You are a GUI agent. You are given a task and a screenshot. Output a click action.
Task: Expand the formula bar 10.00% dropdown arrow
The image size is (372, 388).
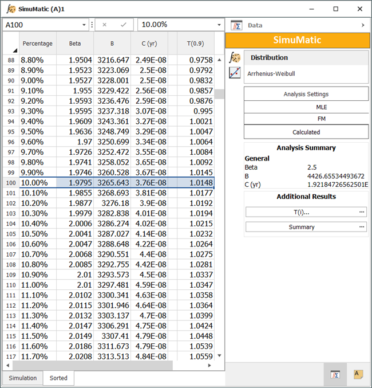coord(219,25)
